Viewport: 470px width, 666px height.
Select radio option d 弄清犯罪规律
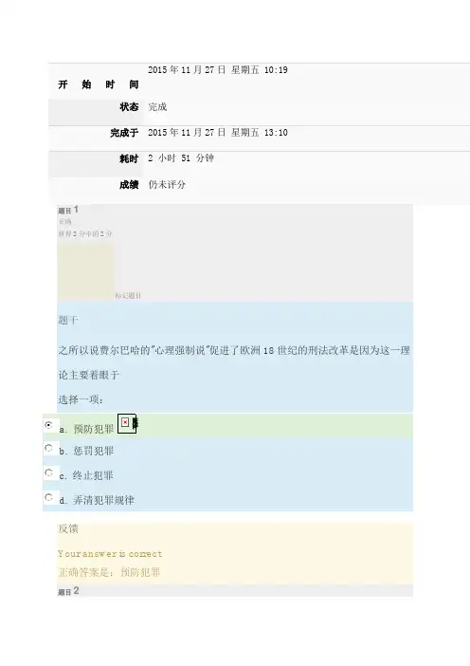click(x=48, y=497)
